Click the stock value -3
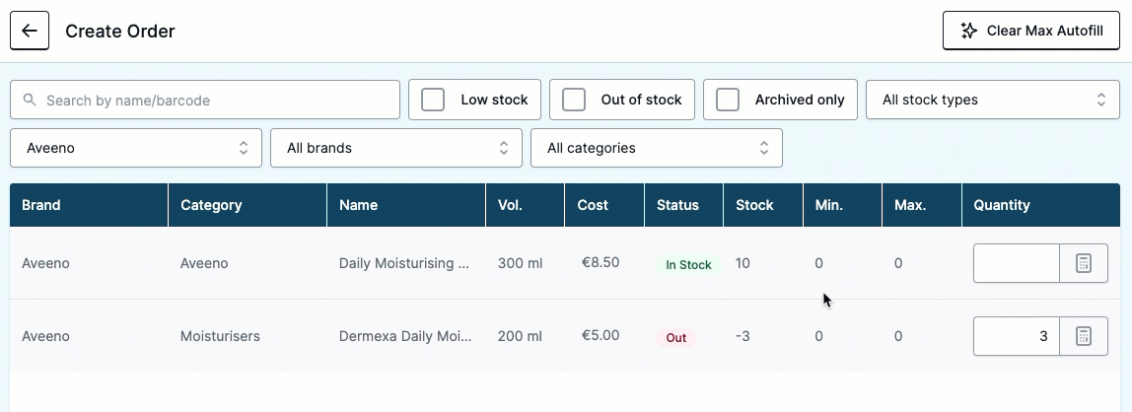The height and width of the screenshot is (412, 1132). point(743,336)
